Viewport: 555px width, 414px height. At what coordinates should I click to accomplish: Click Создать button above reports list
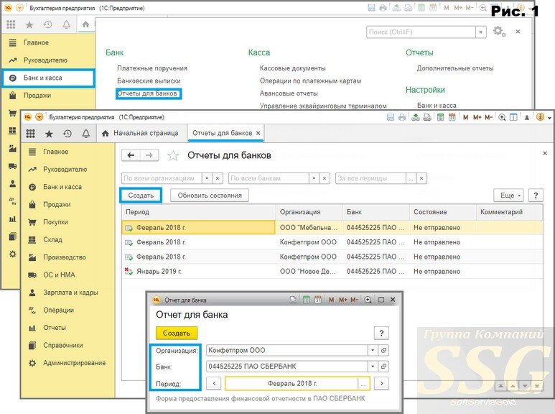tap(141, 195)
